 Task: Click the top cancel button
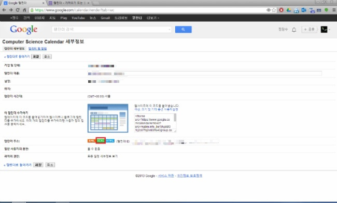click(47, 56)
